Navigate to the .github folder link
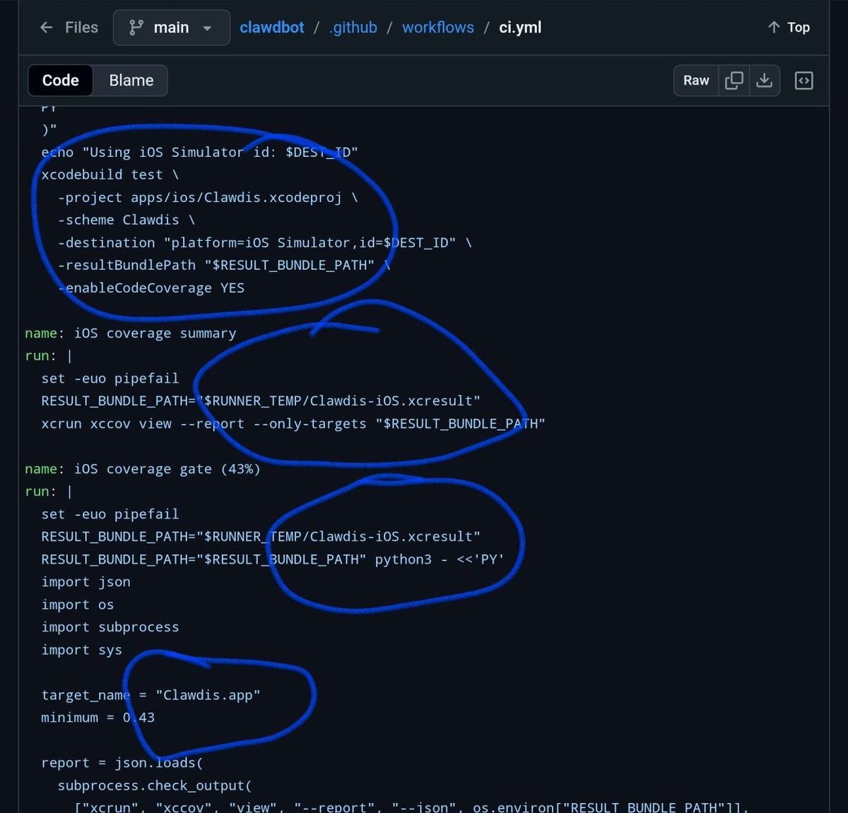This screenshot has height=813, width=848. pos(353,28)
